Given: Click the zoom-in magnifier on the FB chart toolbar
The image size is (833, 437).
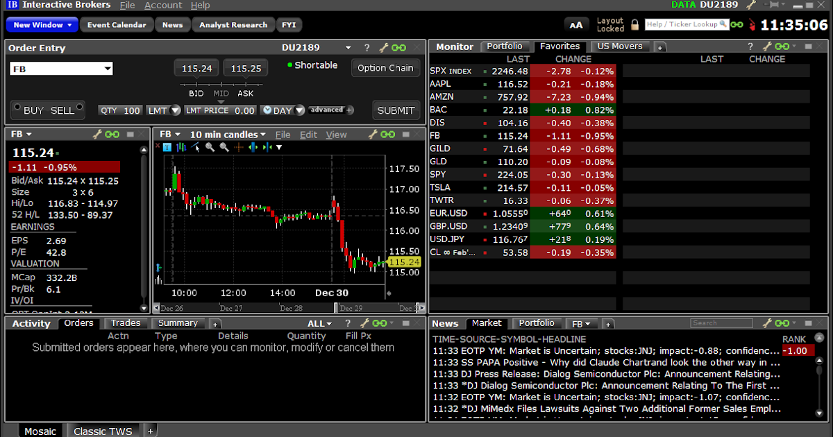Looking at the screenshot, I should point(210,147).
